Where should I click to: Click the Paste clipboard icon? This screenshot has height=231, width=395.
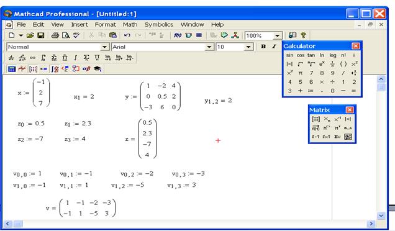pyautogui.click(x=113, y=35)
